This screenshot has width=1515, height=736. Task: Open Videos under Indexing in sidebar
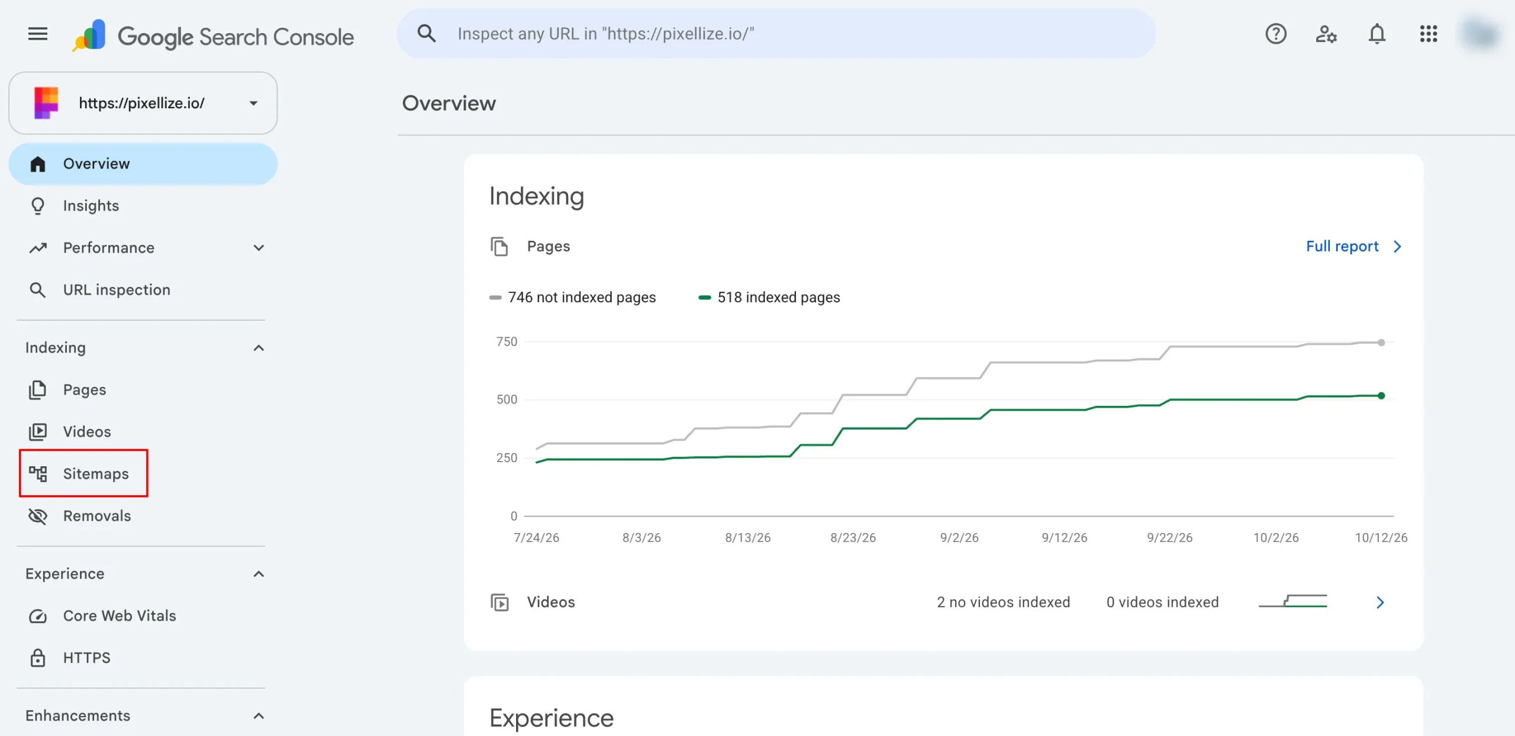tap(143, 432)
